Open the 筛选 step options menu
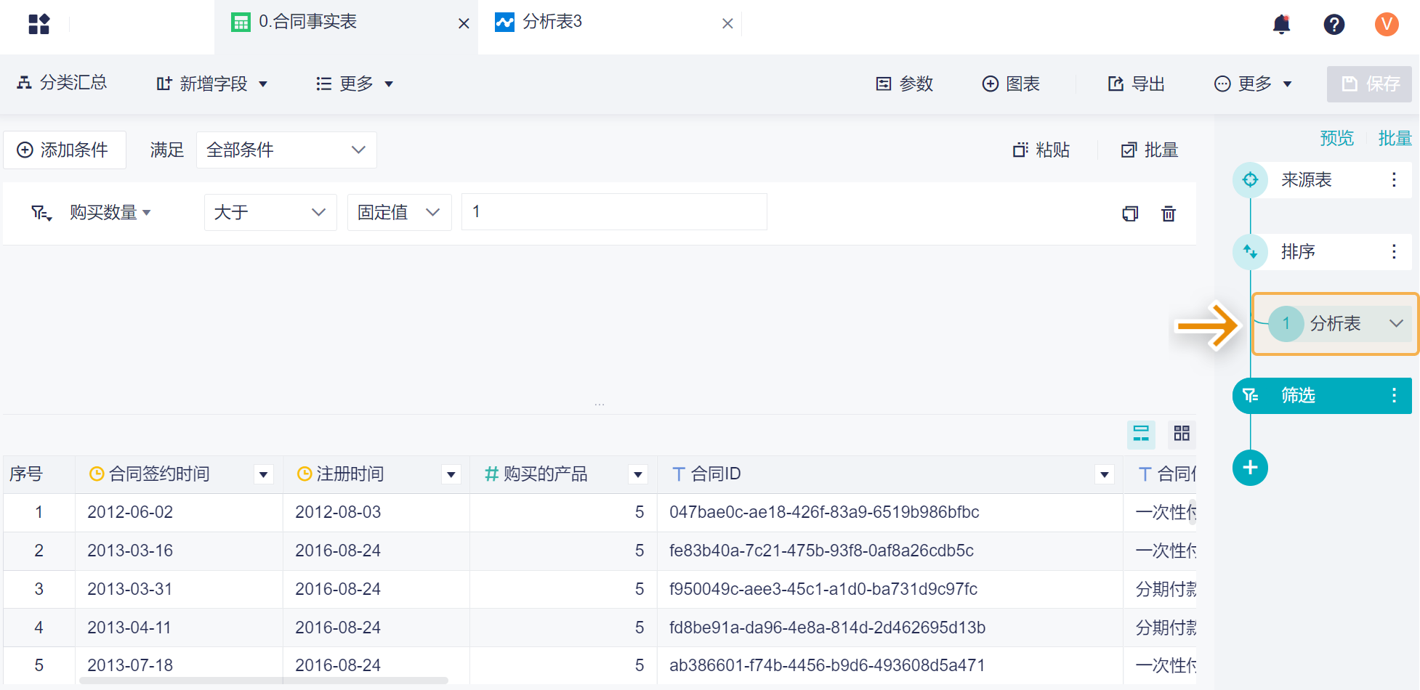This screenshot has height=690, width=1420. pyautogui.click(x=1394, y=395)
